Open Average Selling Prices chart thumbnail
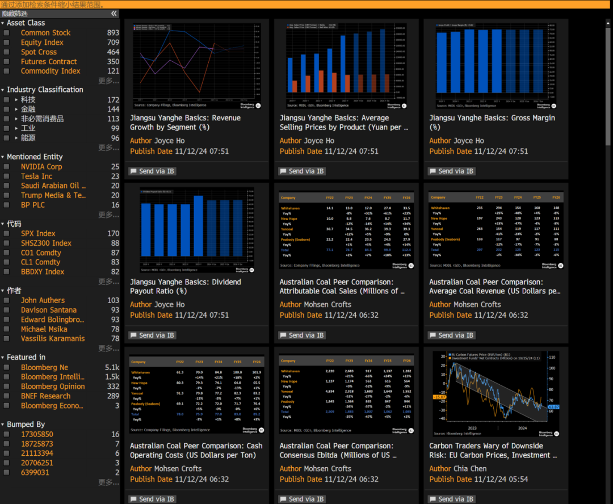This screenshot has height=504, width=613. (x=346, y=66)
